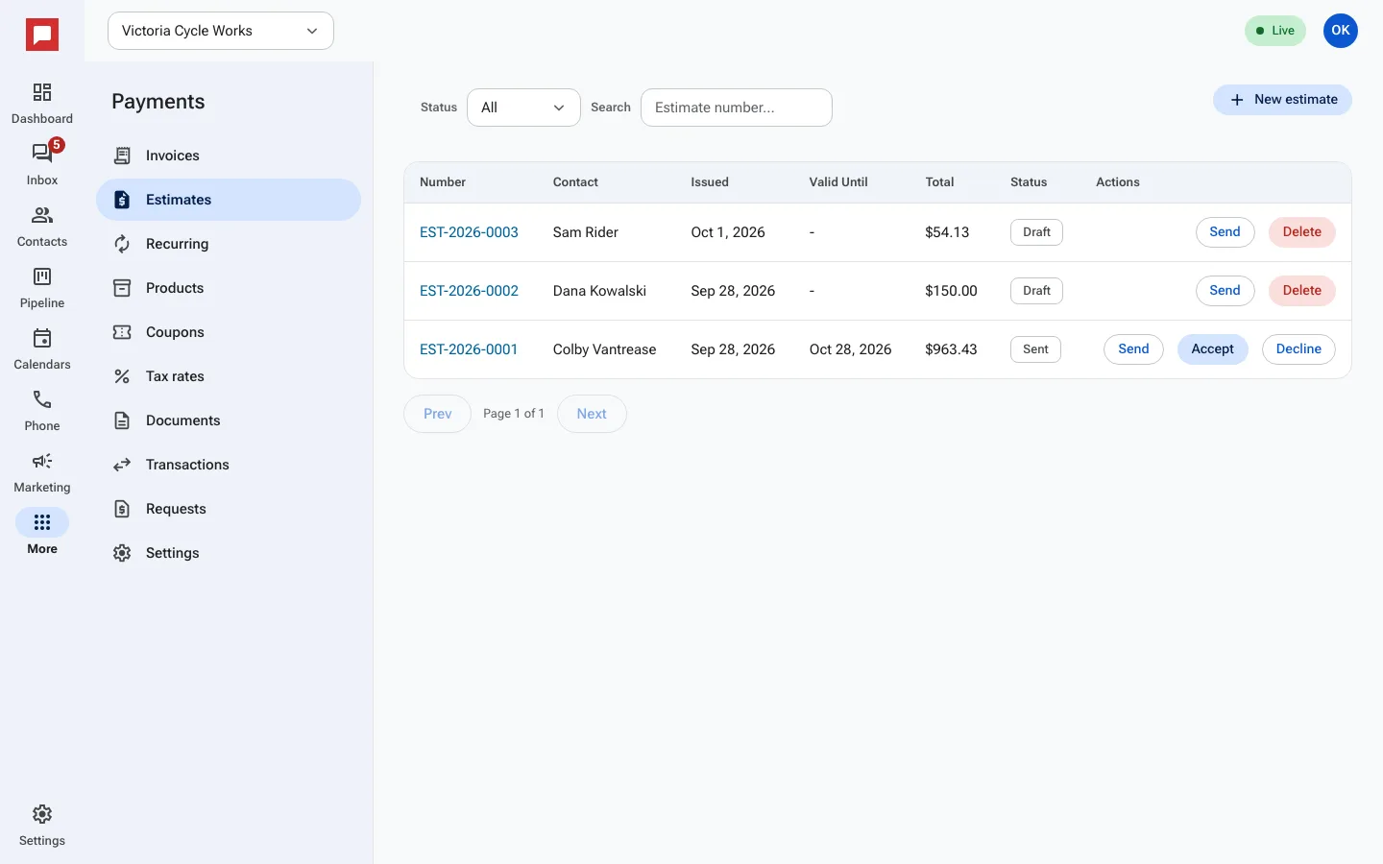Resend the Colby Vantrease estimate
This screenshot has width=1383, height=864.
pyautogui.click(x=1133, y=349)
